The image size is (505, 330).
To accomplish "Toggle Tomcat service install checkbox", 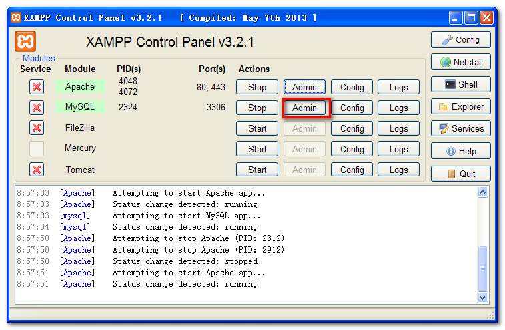I will (x=37, y=170).
